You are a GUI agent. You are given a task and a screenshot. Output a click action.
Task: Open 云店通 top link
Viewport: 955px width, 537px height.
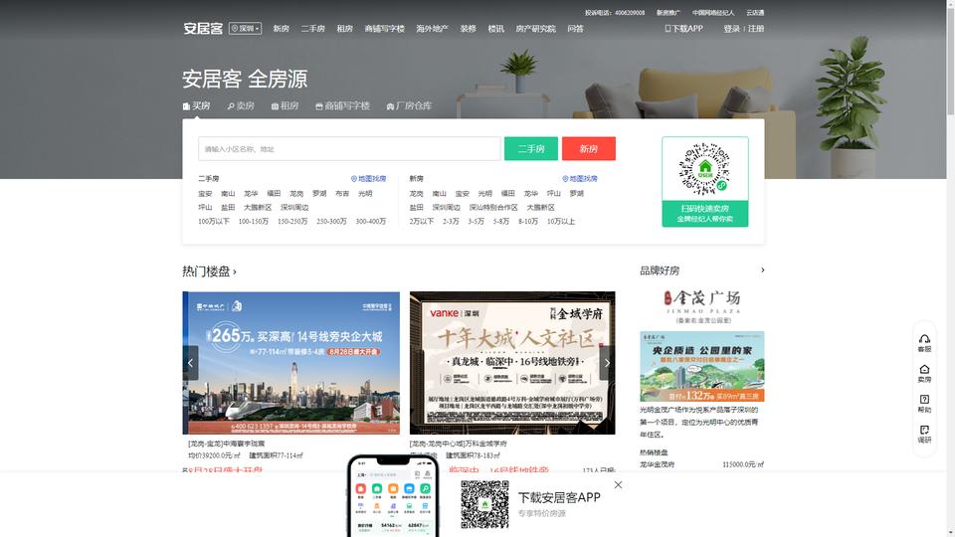[x=755, y=13]
